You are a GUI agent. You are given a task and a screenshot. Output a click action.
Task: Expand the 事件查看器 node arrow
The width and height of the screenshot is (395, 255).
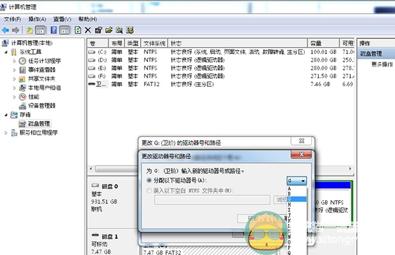click(x=14, y=70)
